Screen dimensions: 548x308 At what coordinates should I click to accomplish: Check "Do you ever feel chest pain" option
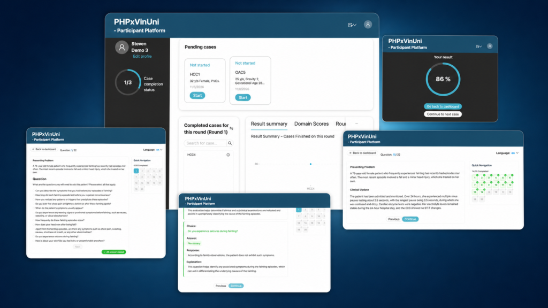pyautogui.click(x=34, y=204)
